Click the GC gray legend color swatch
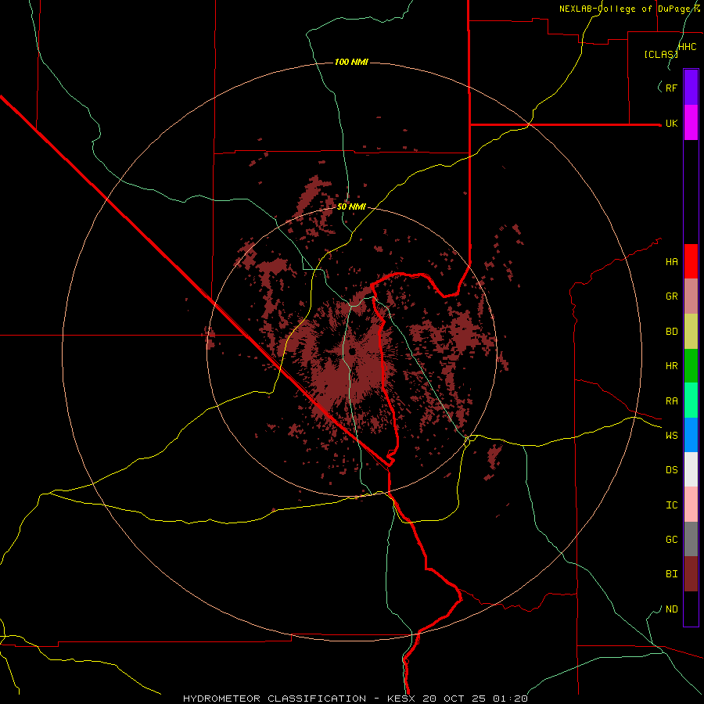Screen dimensions: 704x704 tap(691, 539)
